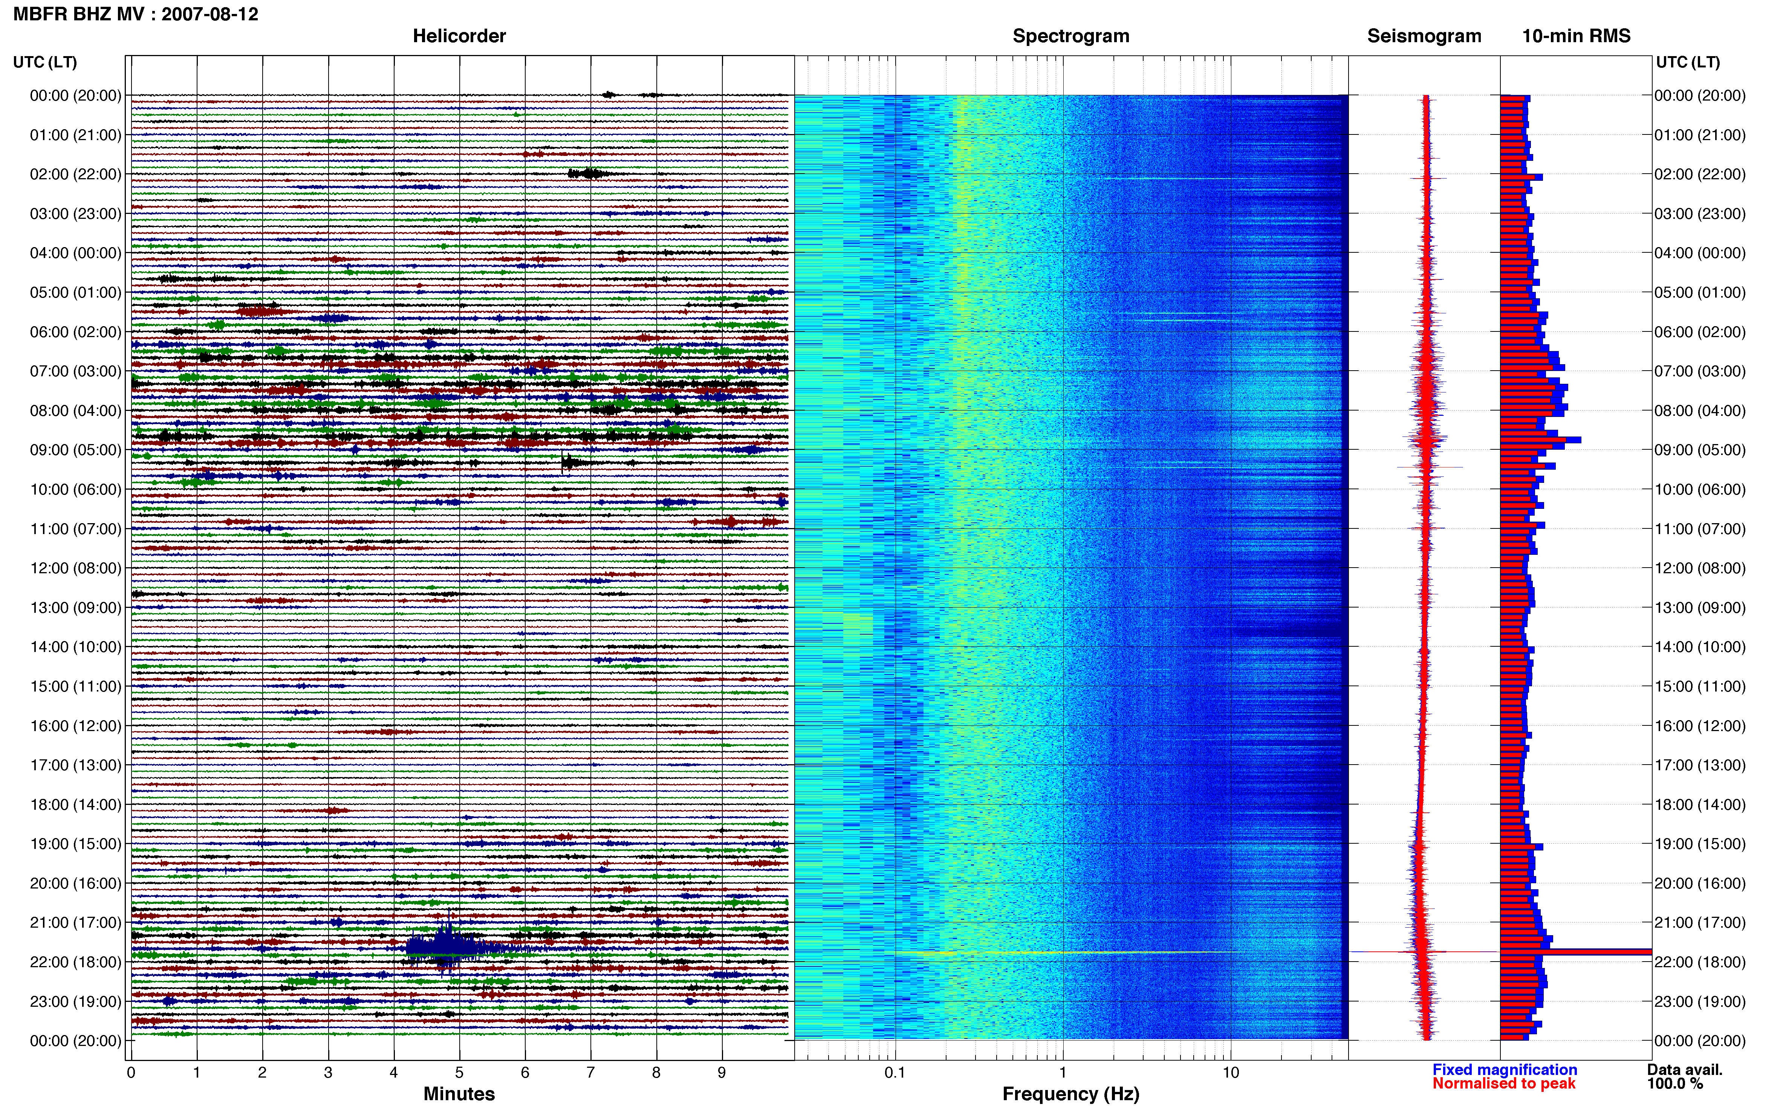Click the Normalised to peak legend text
The width and height of the screenshot is (1786, 1116).
coord(1504,1084)
